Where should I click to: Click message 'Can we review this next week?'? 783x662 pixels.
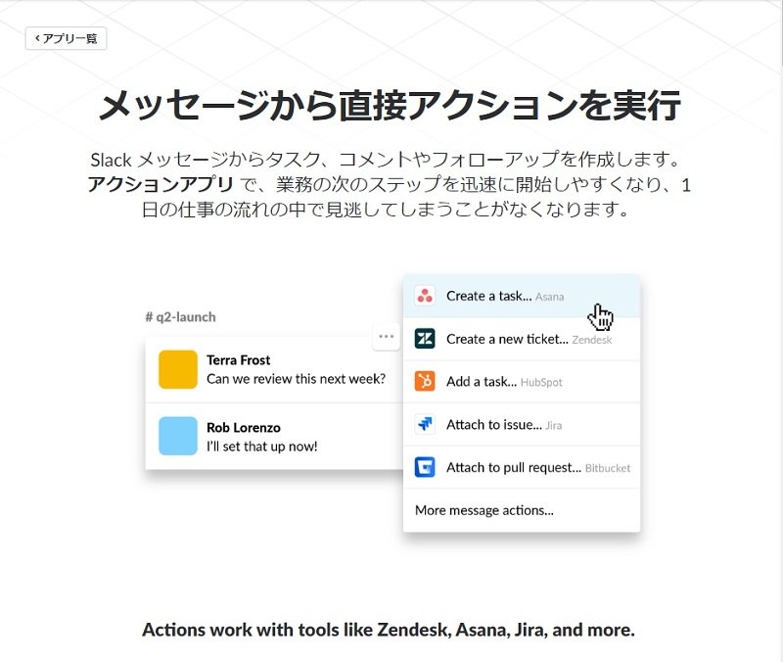tap(297, 379)
